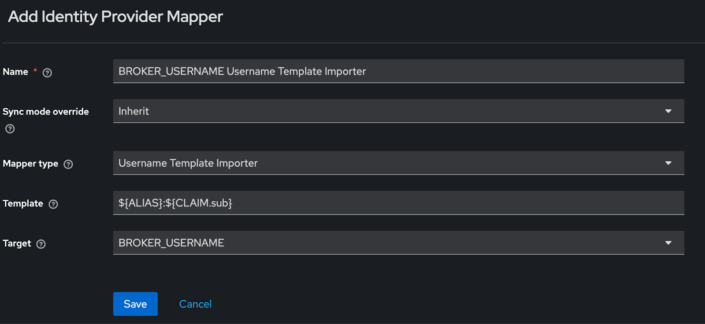Click the Target label text

click(x=17, y=243)
